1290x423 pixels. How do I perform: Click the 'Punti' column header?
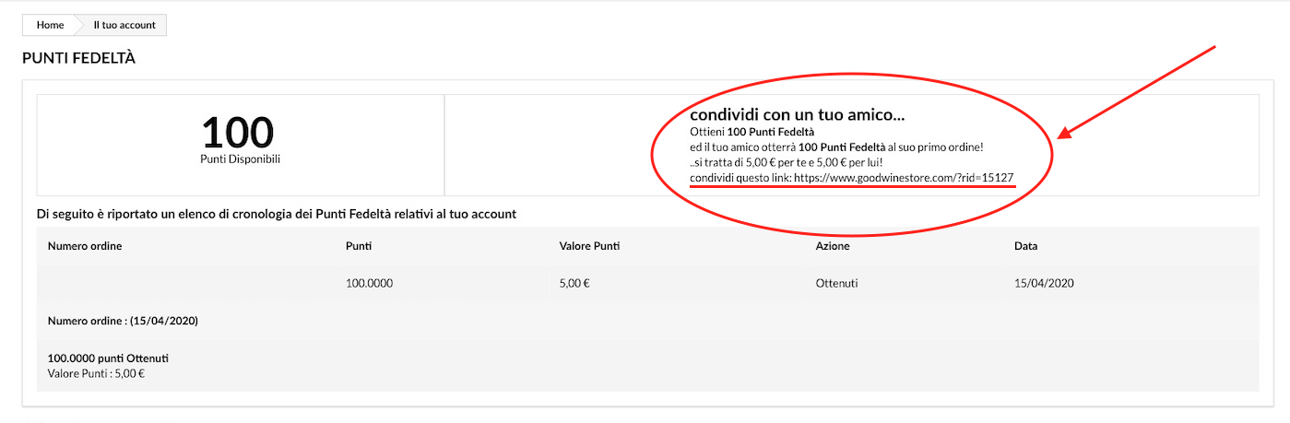point(359,246)
